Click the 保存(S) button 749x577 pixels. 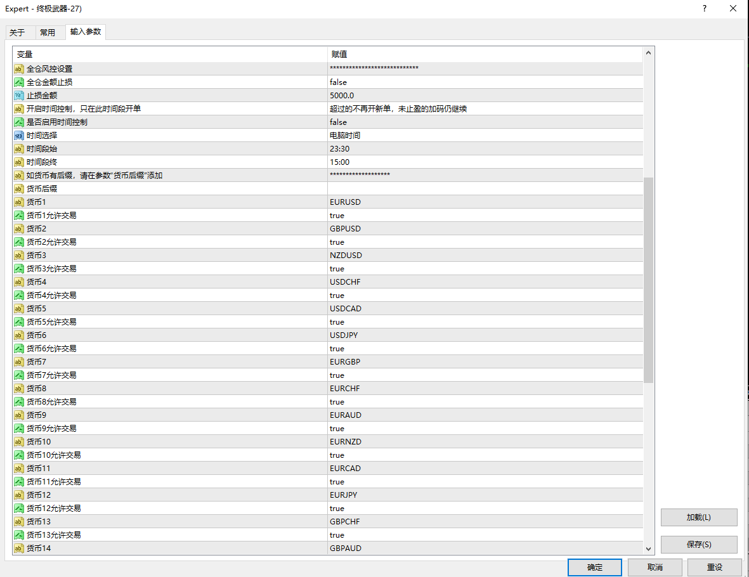coord(699,545)
